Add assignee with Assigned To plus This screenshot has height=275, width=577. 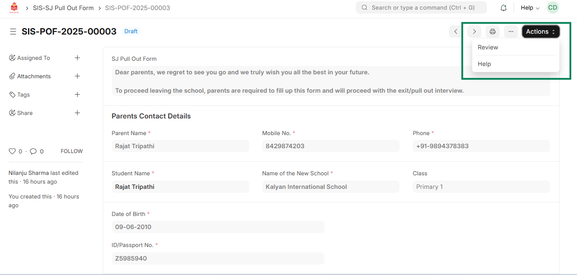pos(77,58)
